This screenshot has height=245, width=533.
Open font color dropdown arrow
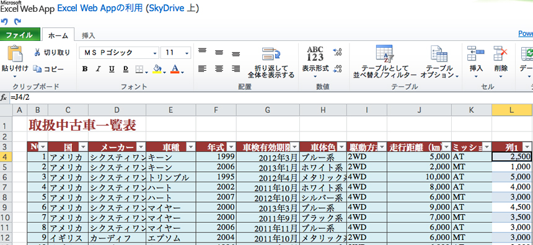183,73
